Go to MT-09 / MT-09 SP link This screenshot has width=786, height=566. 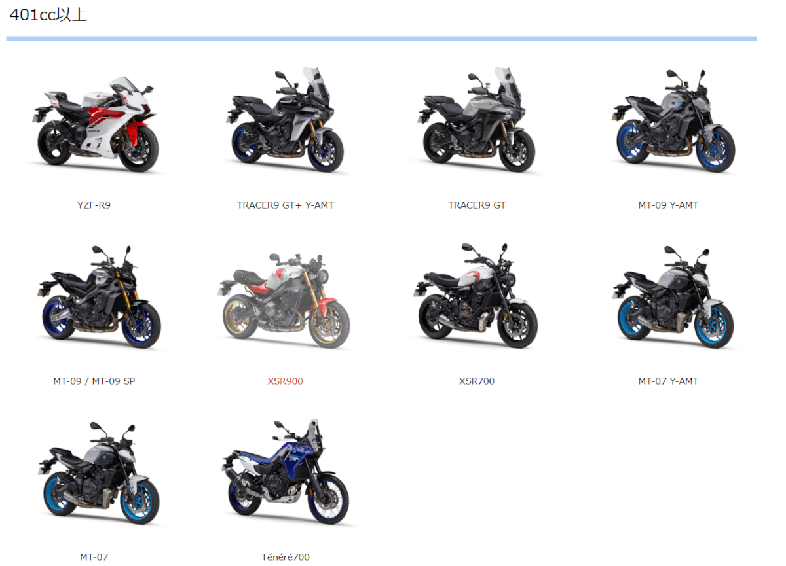pos(94,381)
